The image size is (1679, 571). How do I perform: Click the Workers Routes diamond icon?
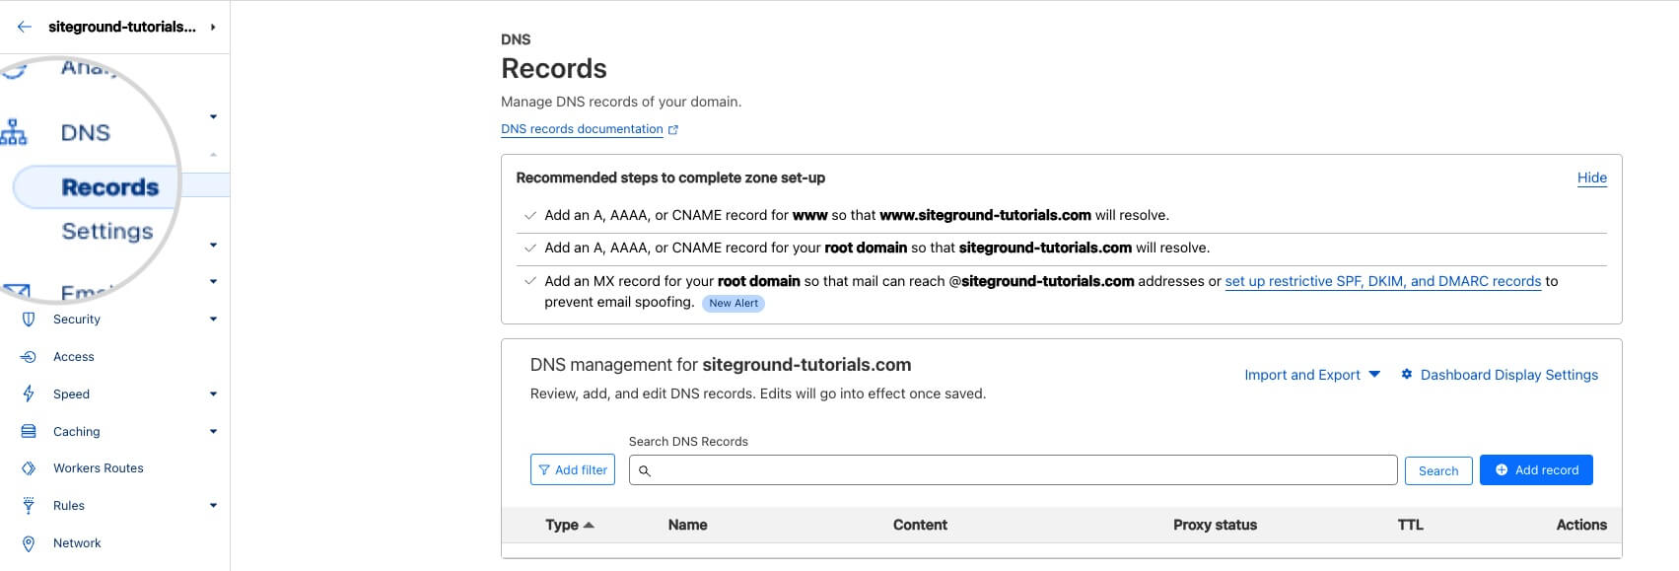point(29,468)
